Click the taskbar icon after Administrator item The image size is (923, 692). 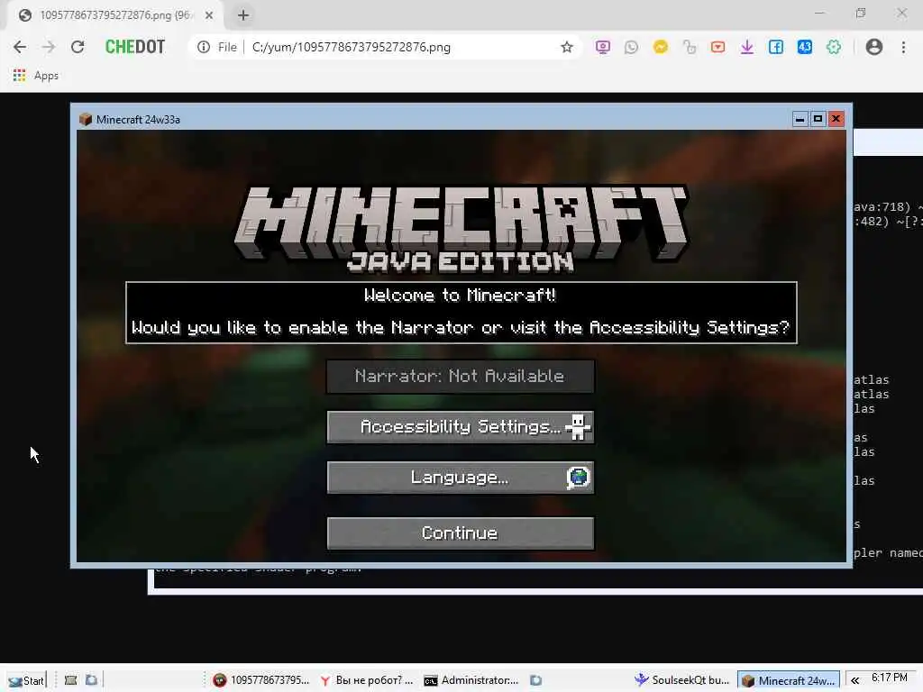[x=535, y=680]
